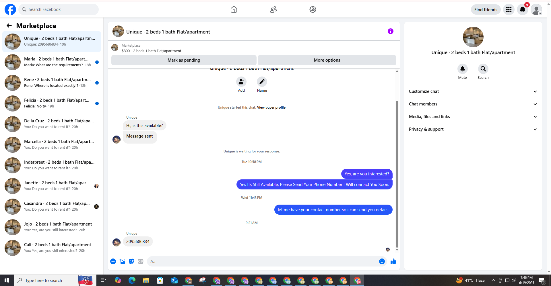Click the chat messages vertical scrollbar

pyautogui.click(x=397, y=174)
